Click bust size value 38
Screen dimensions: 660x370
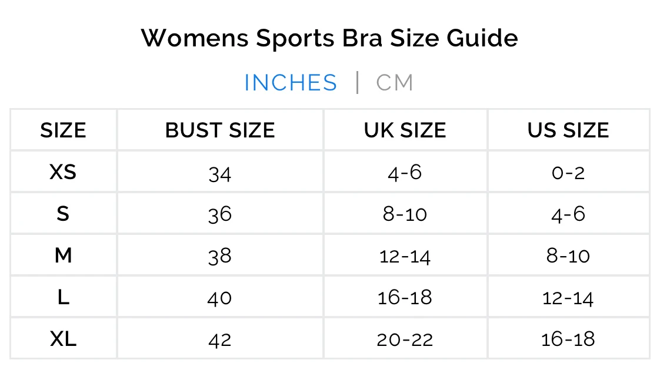tap(220, 257)
